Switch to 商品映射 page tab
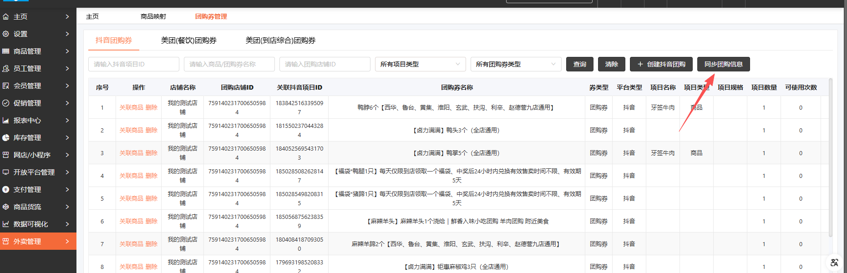 153,16
